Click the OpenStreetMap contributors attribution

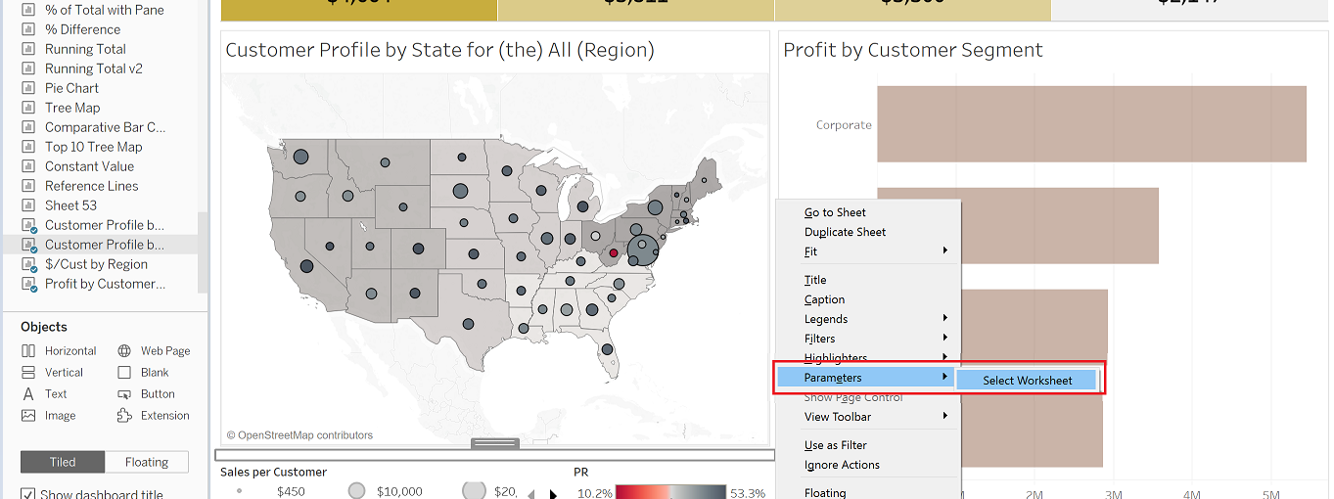pos(299,435)
